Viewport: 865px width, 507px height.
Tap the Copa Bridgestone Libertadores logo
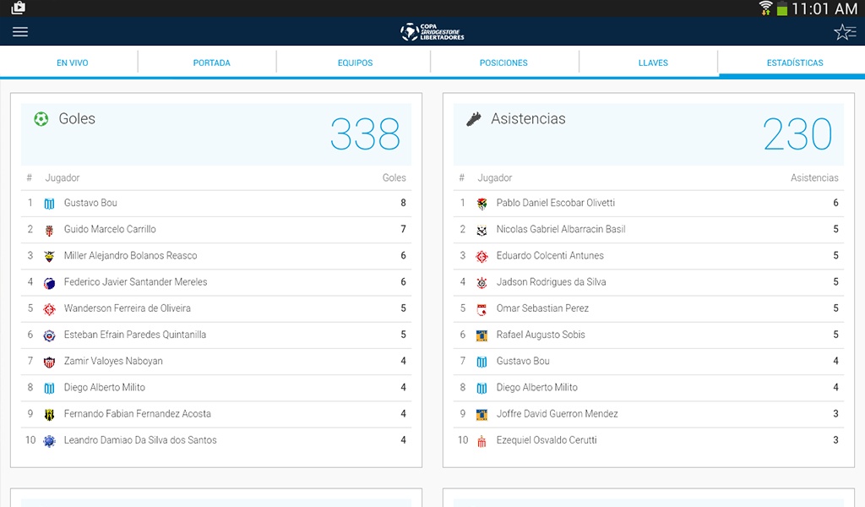pyautogui.click(x=432, y=32)
